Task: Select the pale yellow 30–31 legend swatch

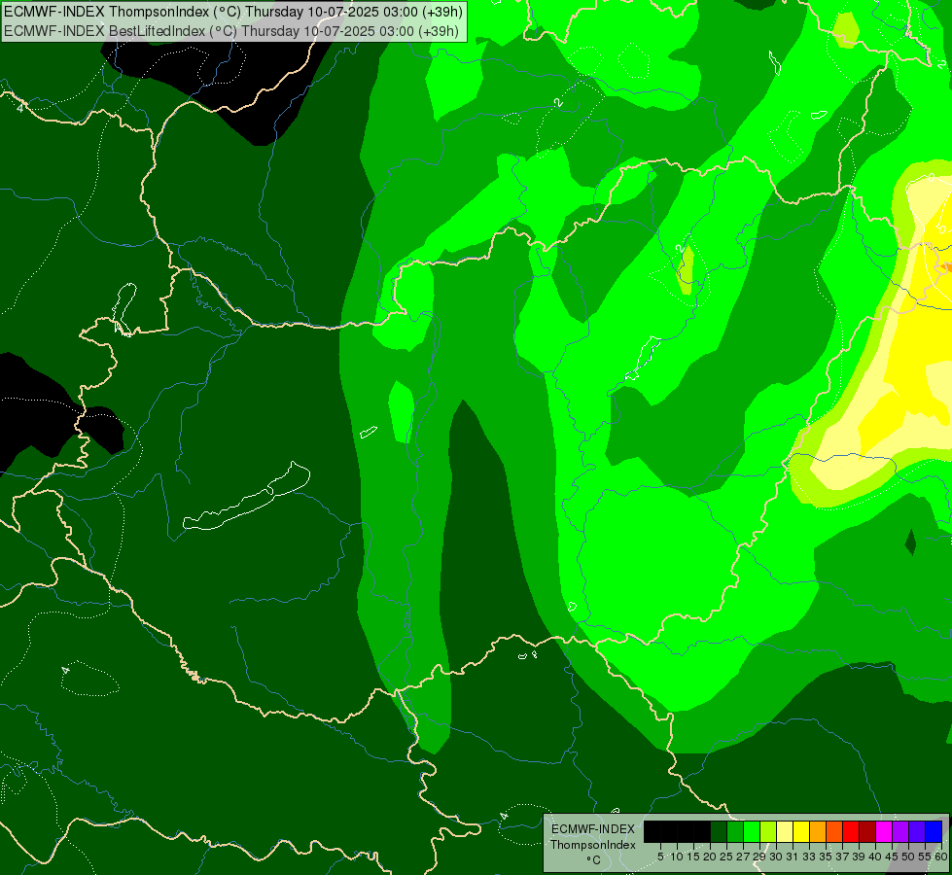Action: pos(785,831)
